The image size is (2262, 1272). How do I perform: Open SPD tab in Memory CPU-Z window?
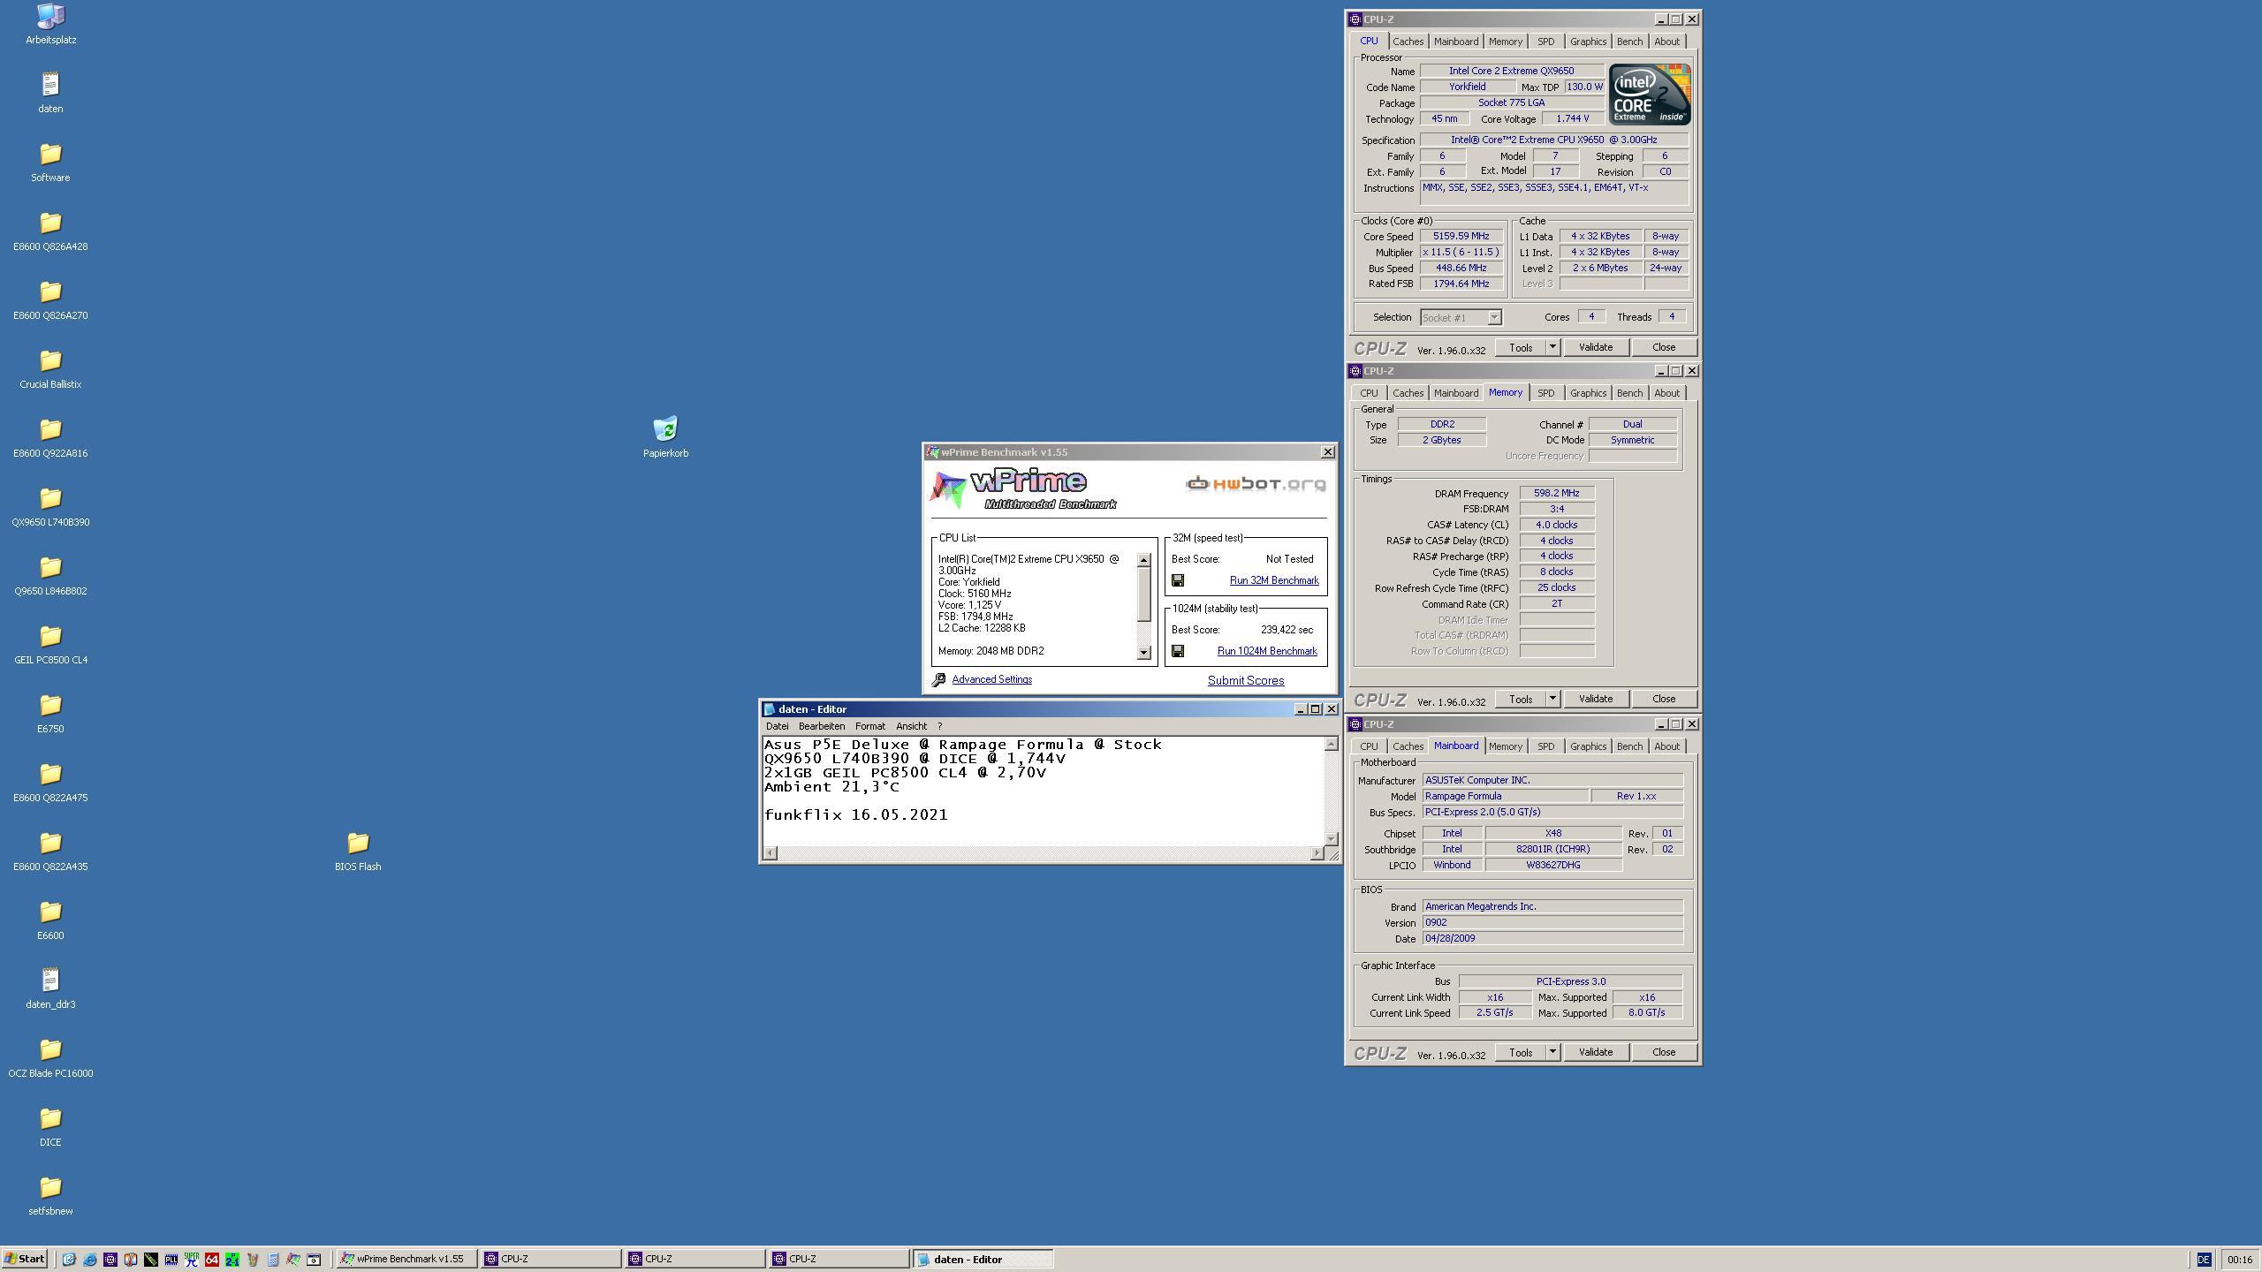click(1545, 393)
